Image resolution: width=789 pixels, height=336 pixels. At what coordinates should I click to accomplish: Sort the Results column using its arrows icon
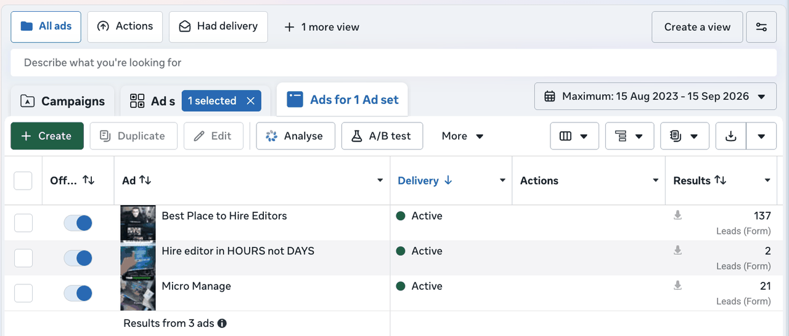(x=720, y=180)
